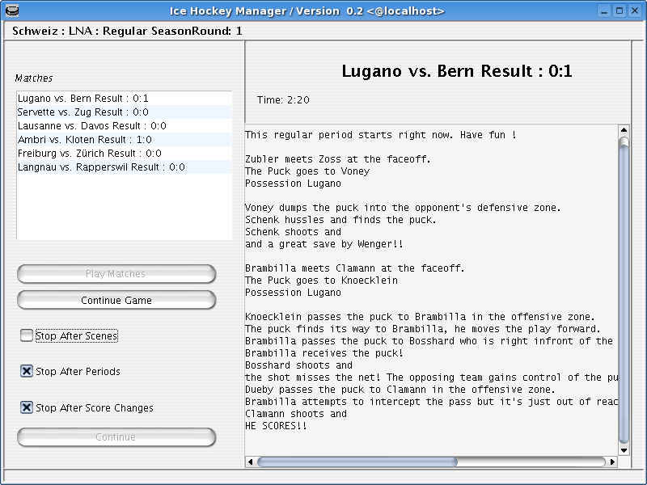Choose Ambri vs. Kloten in matches list
647x485 pixels.
84,140
